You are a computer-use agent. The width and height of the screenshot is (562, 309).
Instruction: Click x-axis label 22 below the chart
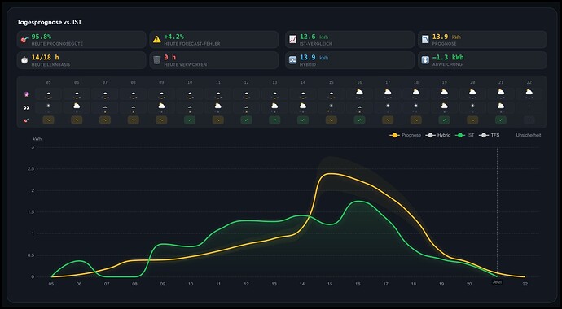tap(525, 284)
